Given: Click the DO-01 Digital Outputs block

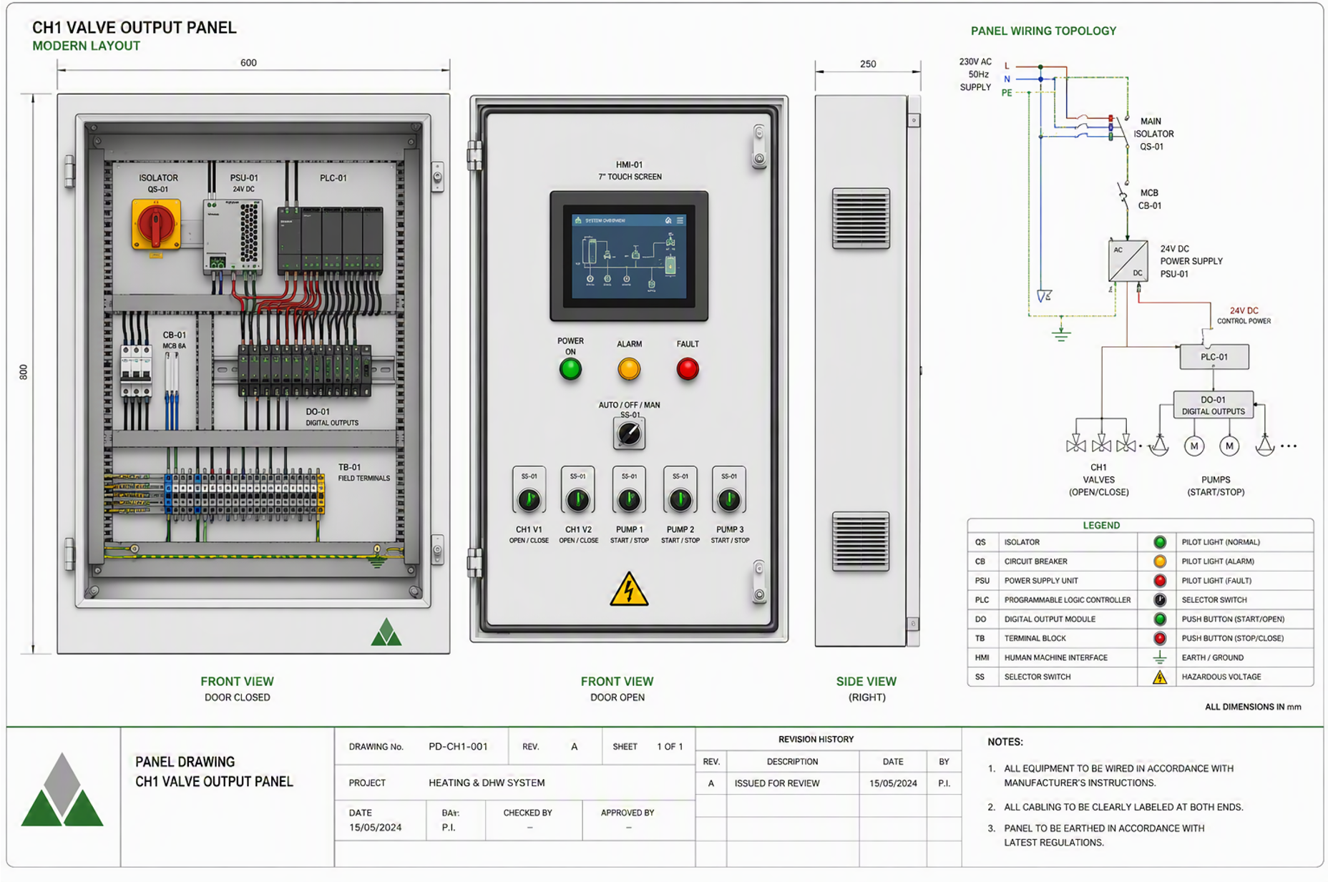Looking at the screenshot, I should pos(1213,405).
